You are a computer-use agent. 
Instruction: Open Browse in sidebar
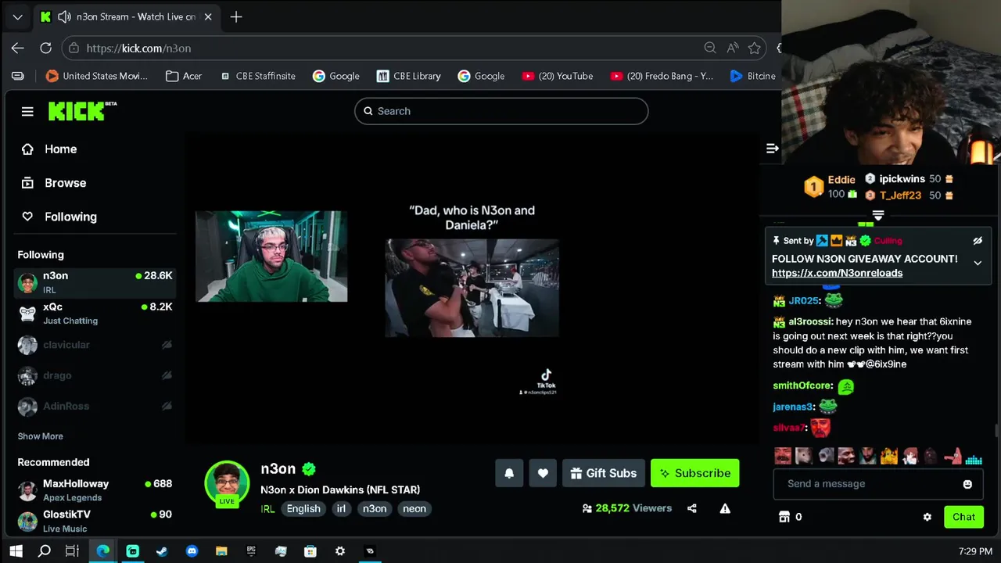click(53, 183)
